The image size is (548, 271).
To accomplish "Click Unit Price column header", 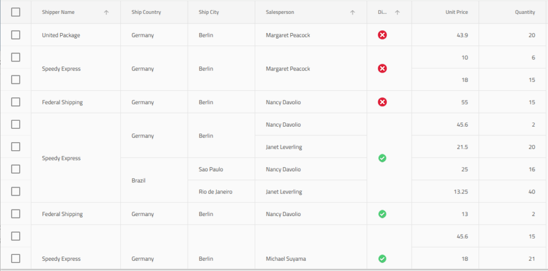I will 456,12.
